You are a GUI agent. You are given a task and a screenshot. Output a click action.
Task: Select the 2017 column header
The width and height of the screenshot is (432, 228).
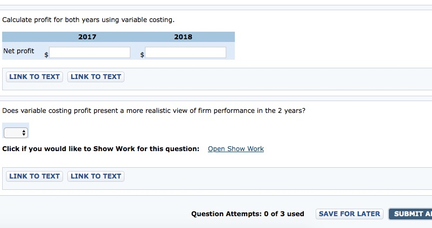click(87, 37)
